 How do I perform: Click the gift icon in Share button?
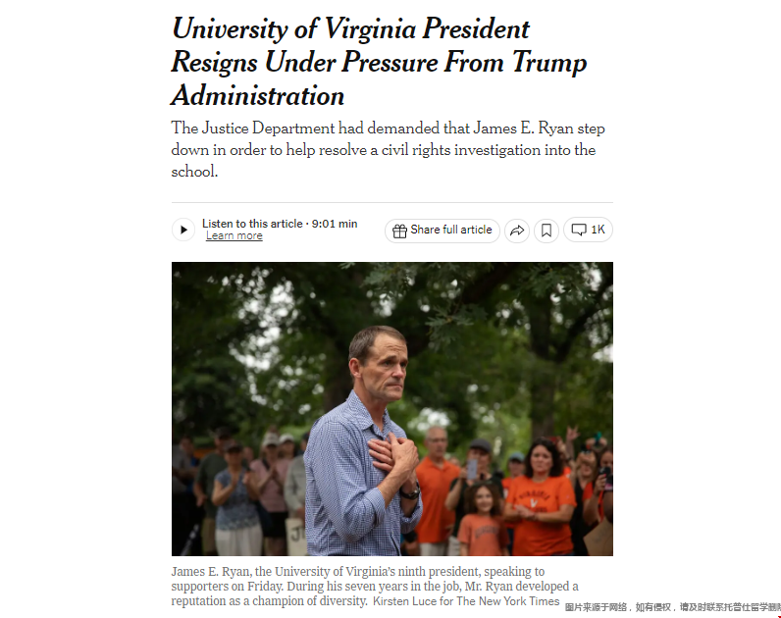pyautogui.click(x=399, y=231)
